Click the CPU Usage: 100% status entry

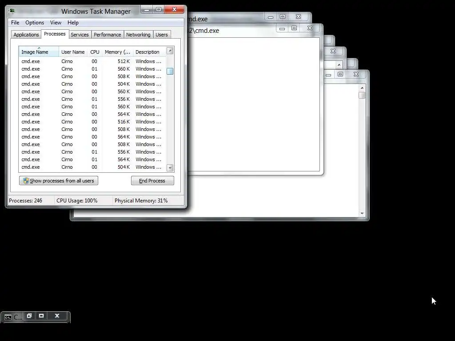pos(77,201)
